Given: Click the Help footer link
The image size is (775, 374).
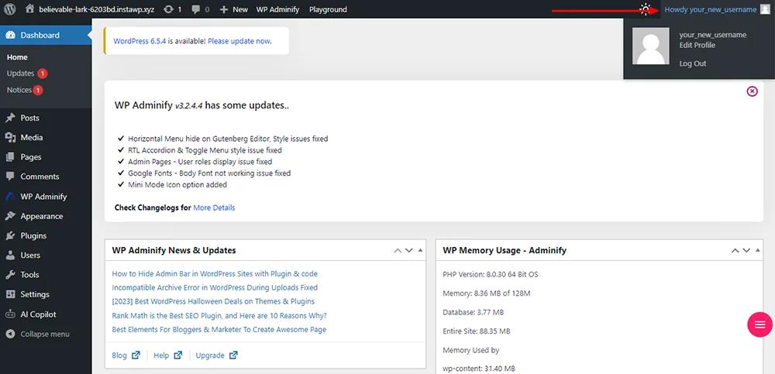Looking at the screenshot, I should coord(161,355).
